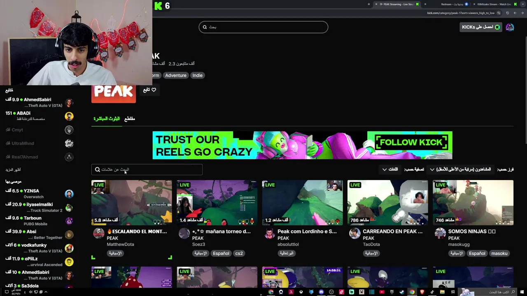
Task: Open Peak com Lordinho stream thumbnail
Action: click(302, 203)
